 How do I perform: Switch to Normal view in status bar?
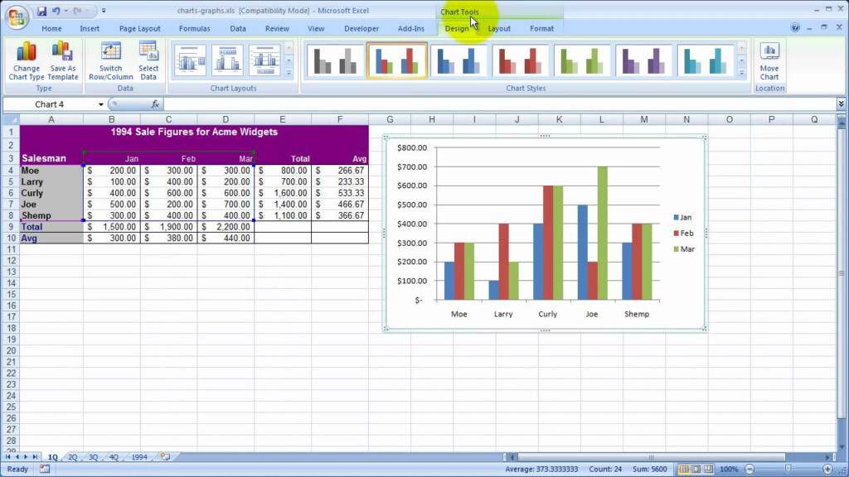[x=684, y=469]
